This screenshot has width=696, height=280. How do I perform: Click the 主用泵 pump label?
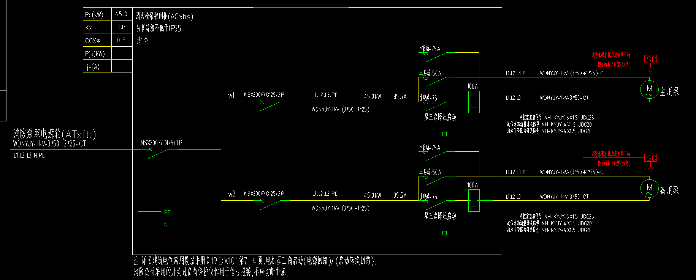[x=669, y=91]
